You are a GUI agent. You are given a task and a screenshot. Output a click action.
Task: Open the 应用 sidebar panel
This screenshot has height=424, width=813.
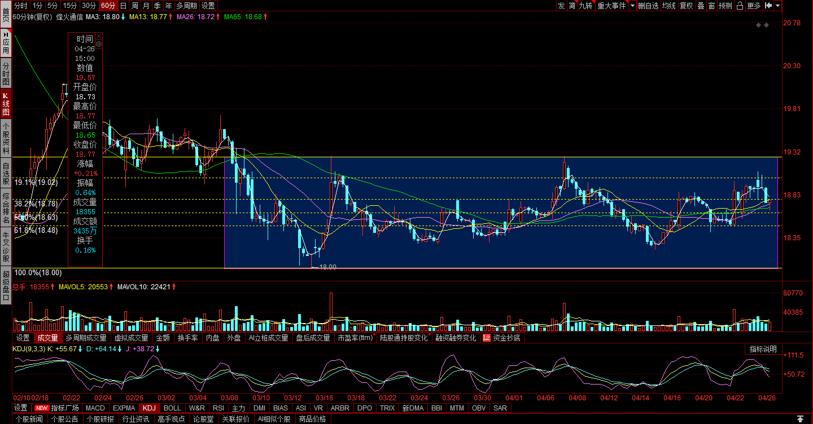pyautogui.click(x=6, y=42)
